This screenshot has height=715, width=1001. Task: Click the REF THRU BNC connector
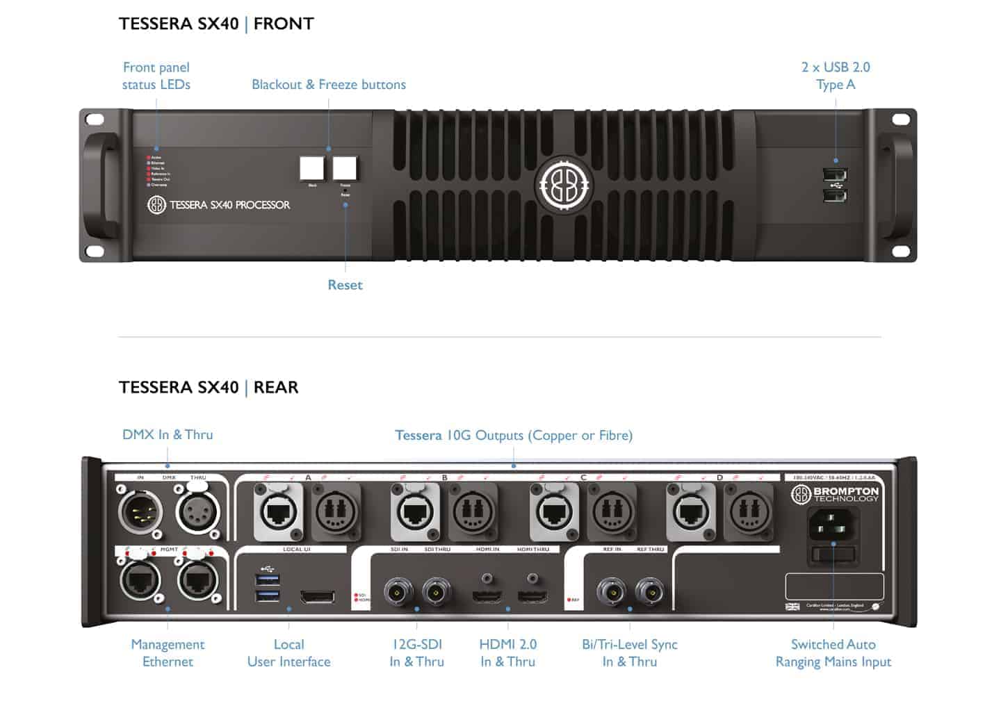click(649, 592)
